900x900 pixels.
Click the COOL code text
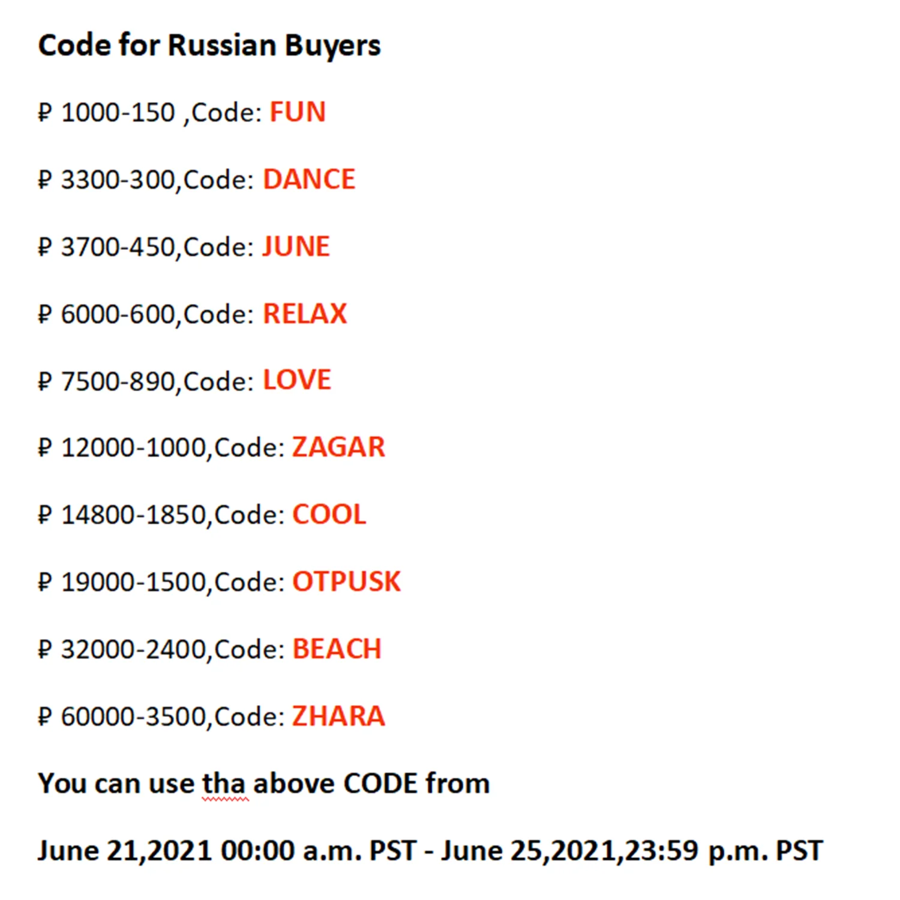point(329,515)
